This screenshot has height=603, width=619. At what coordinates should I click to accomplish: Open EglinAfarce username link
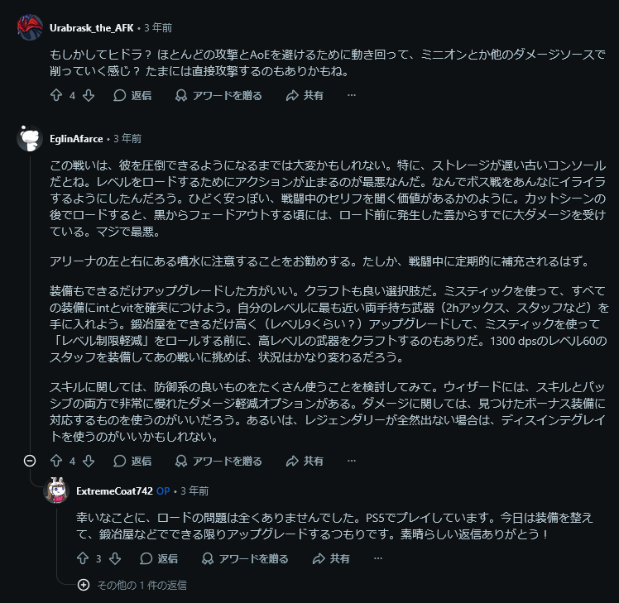pyautogui.click(x=78, y=138)
